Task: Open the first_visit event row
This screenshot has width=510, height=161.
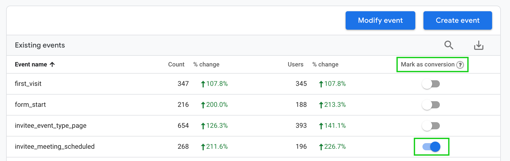Action: 253,84
